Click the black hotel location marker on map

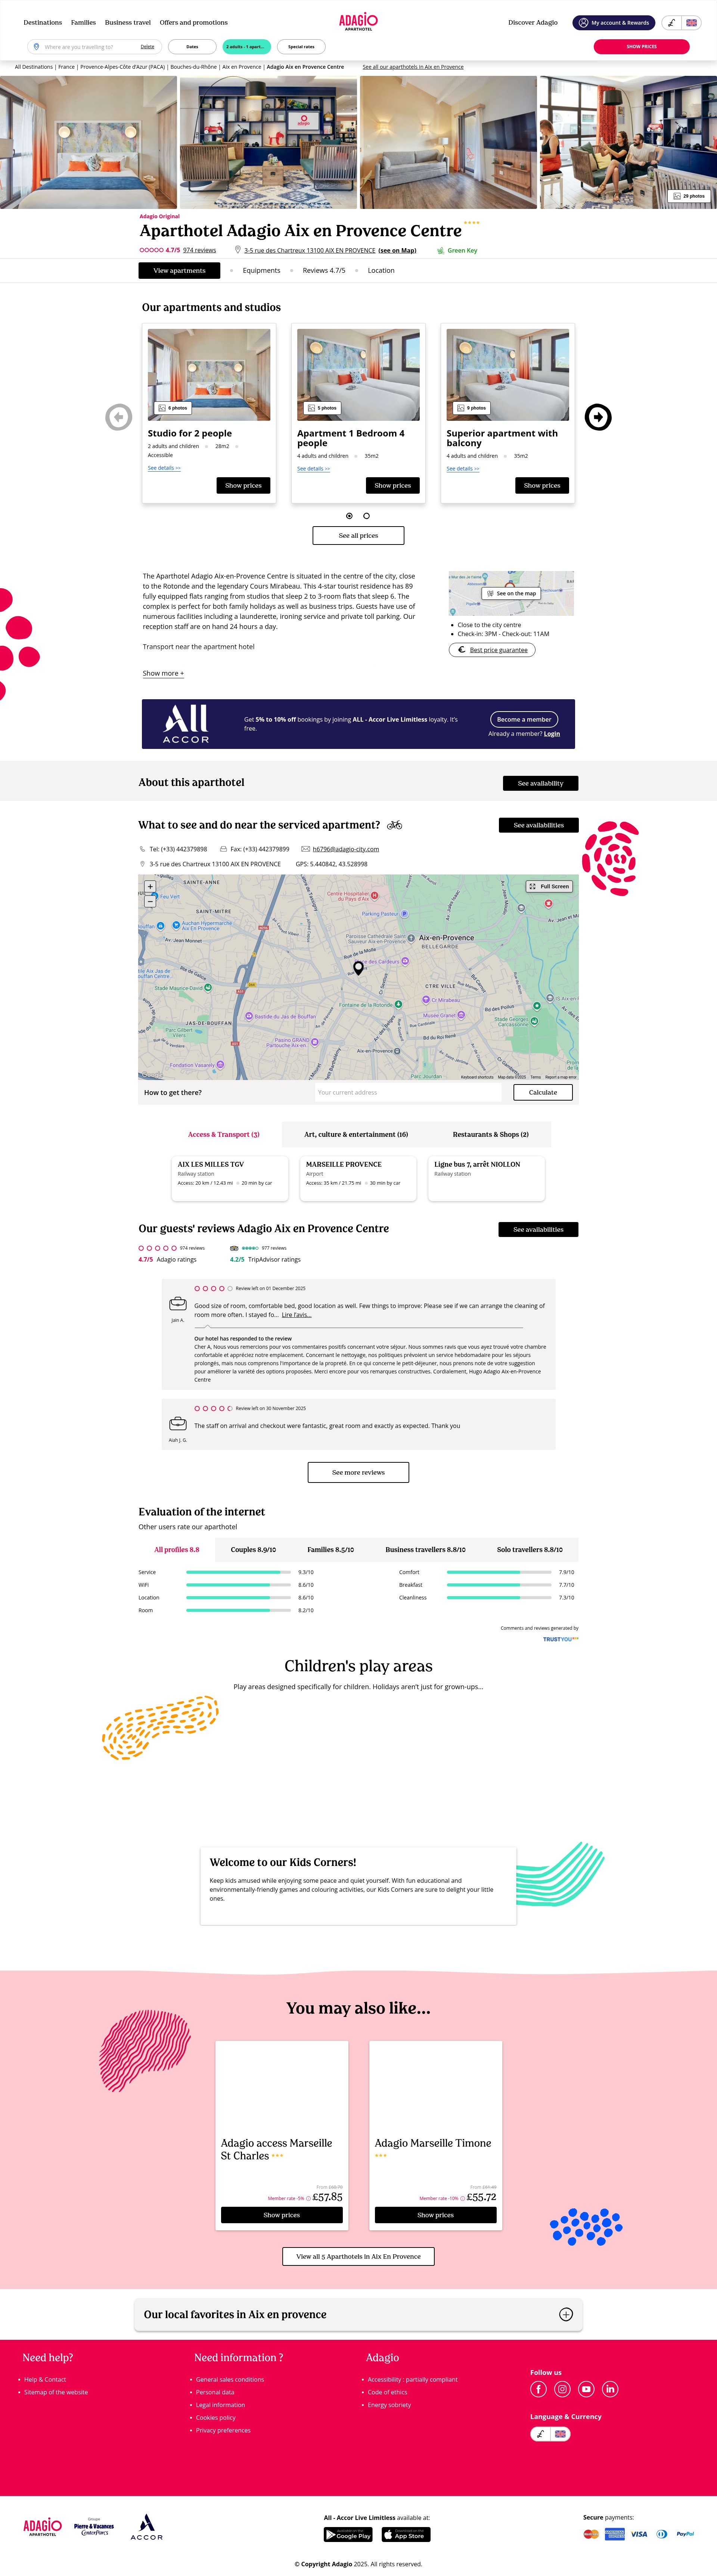(358, 968)
